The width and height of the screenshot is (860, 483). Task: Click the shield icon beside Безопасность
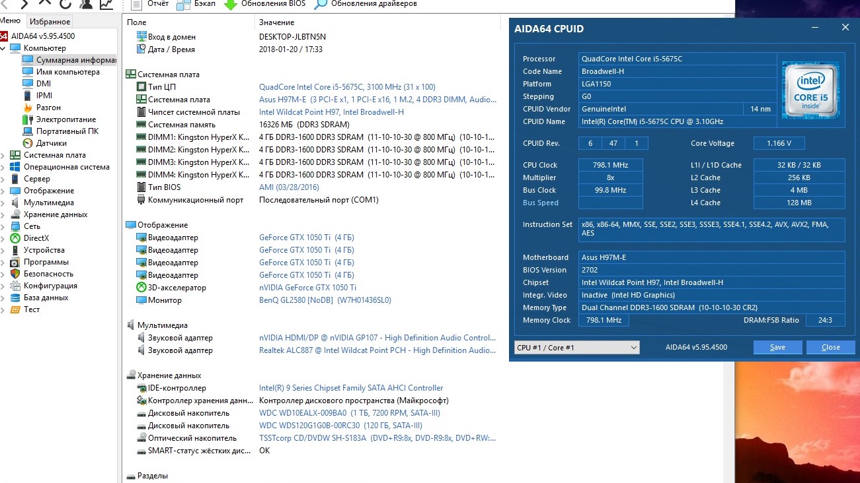(15, 274)
